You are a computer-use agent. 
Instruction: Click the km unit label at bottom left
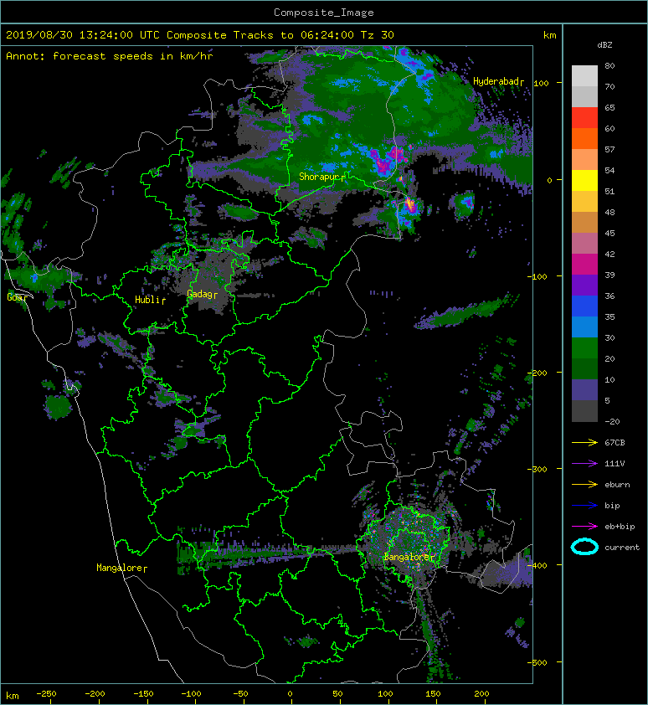[13, 696]
